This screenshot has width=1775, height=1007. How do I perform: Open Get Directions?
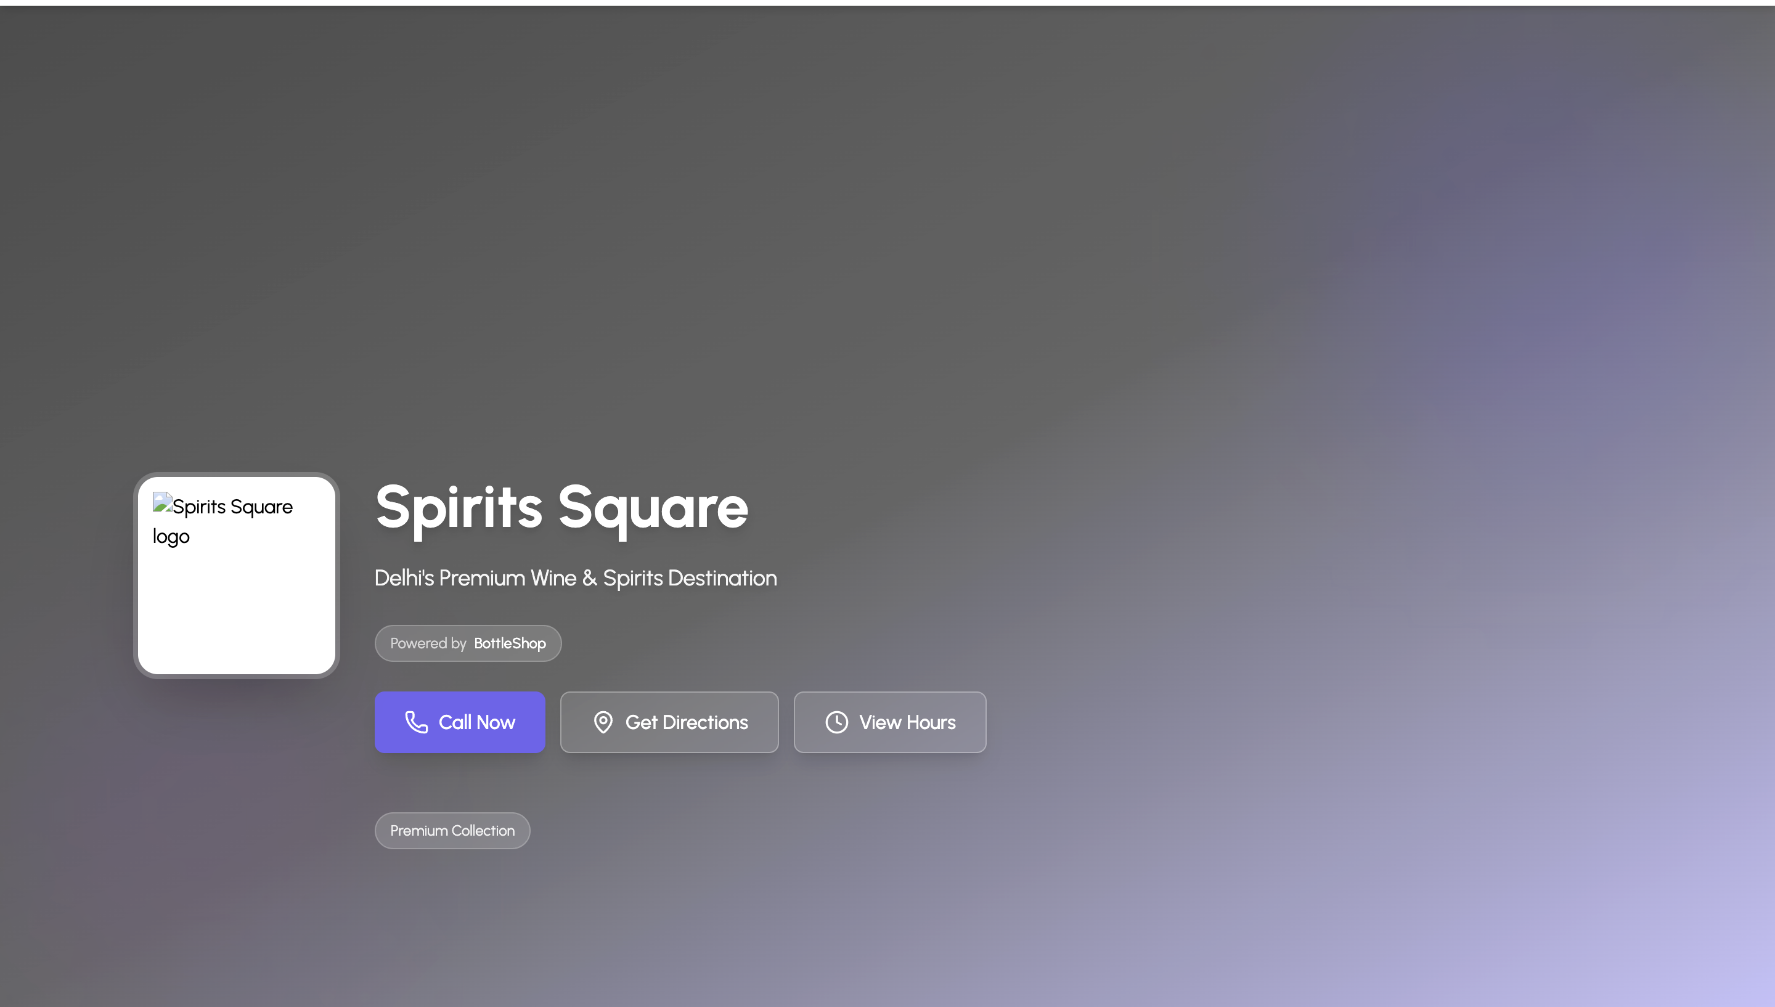point(669,722)
